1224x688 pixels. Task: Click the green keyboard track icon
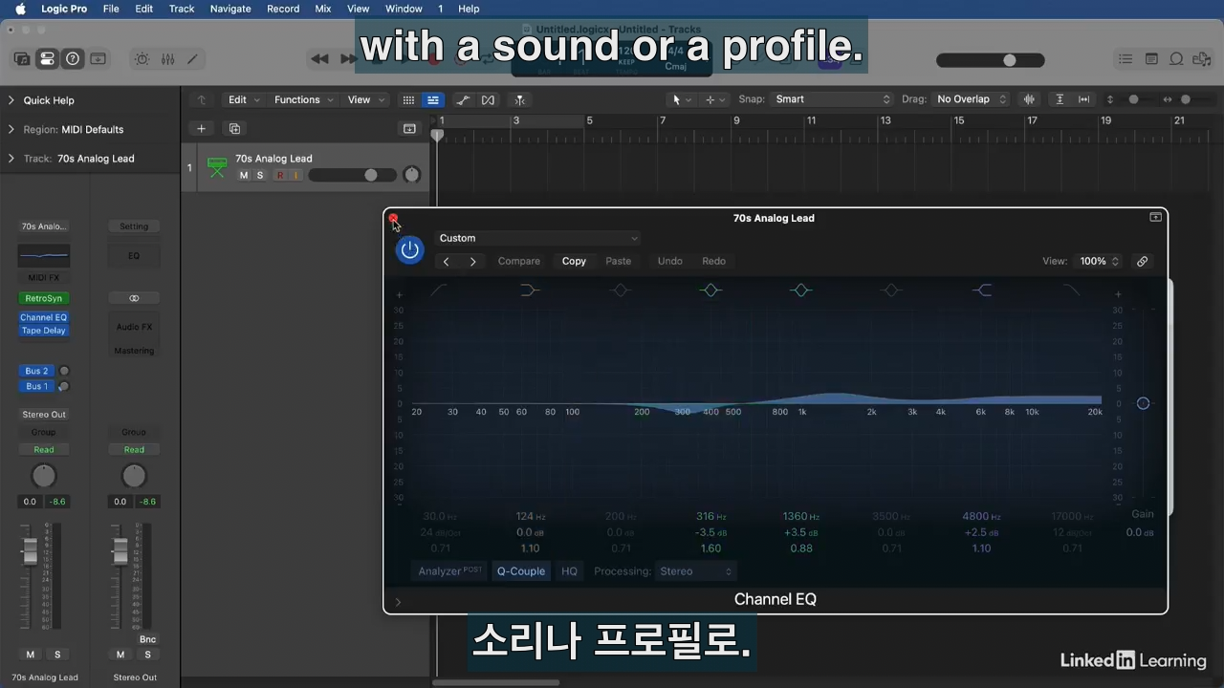217,167
